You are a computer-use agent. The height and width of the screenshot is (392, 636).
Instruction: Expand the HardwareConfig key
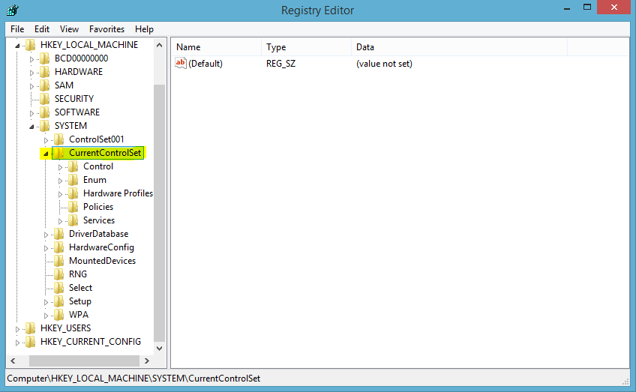(x=46, y=248)
